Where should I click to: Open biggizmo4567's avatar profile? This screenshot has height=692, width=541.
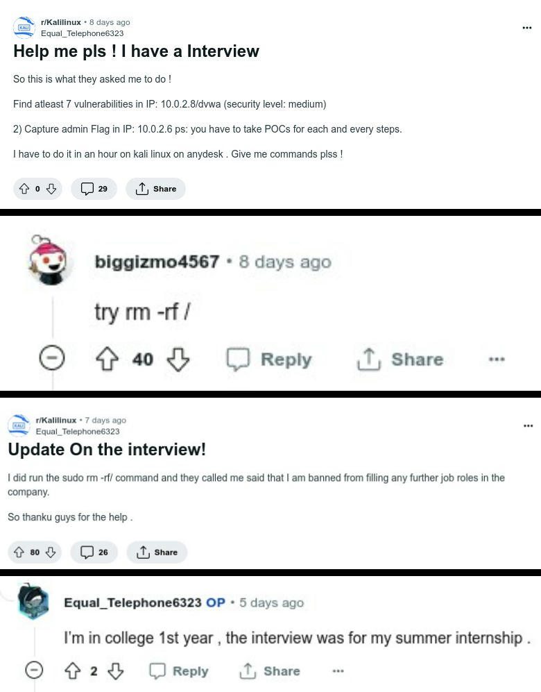pyautogui.click(x=48, y=260)
